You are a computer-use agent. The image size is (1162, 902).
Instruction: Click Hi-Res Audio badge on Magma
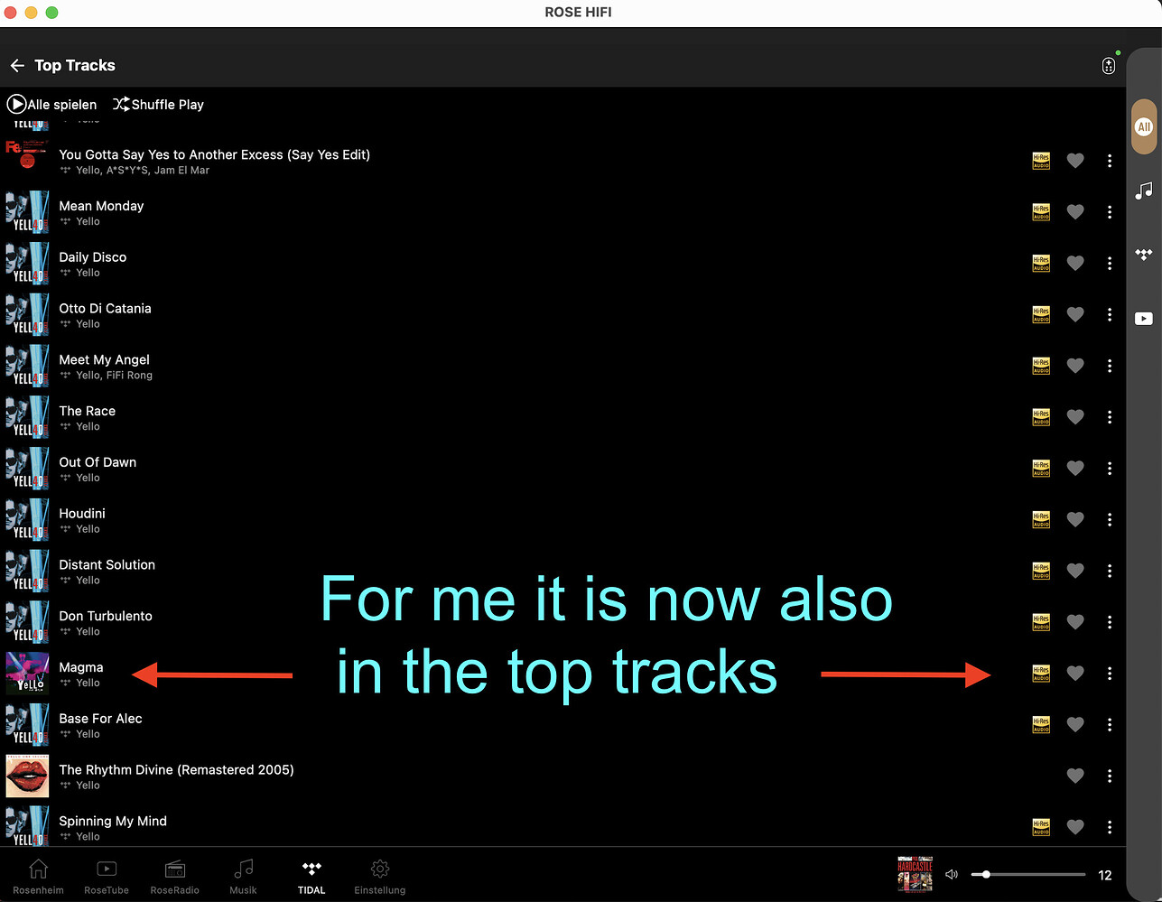tap(1041, 674)
